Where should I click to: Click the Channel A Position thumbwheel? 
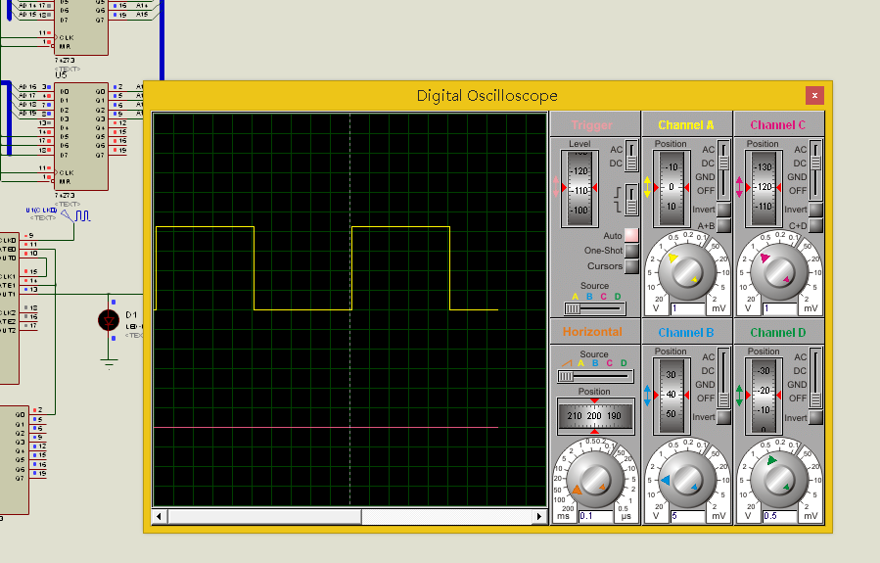(672, 189)
